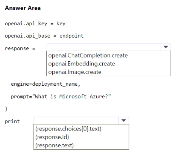Click the word key after equals sign

click(x=61, y=24)
